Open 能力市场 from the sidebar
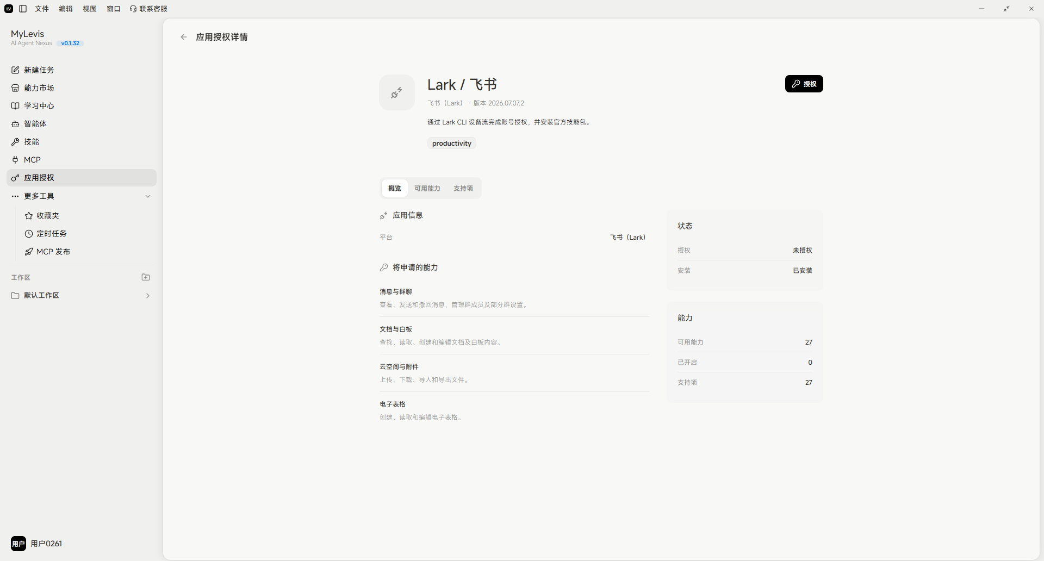Screen dimensions: 1044x561 82,88
